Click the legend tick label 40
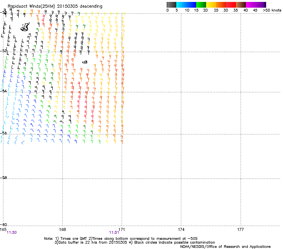283x249 pixels. click(x=246, y=10)
